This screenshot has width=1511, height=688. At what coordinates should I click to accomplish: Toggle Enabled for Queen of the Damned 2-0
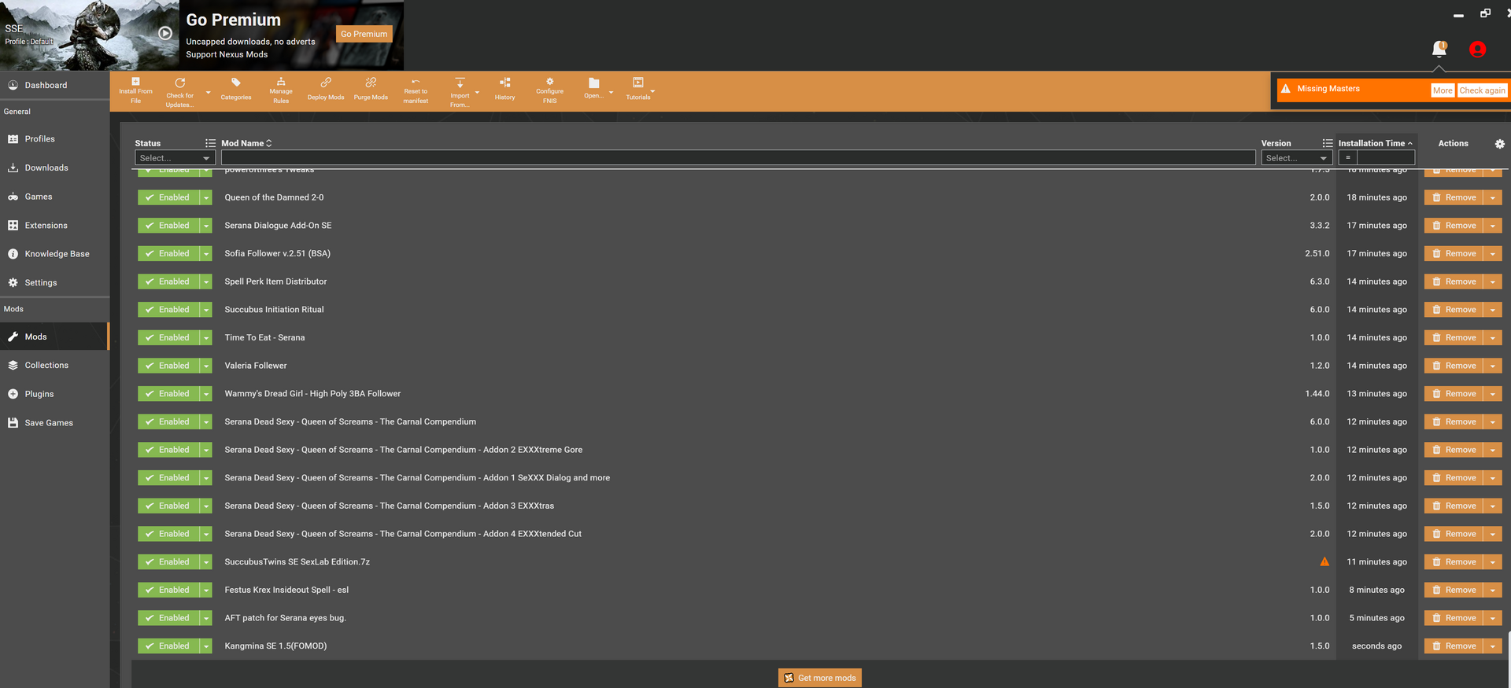(168, 197)
